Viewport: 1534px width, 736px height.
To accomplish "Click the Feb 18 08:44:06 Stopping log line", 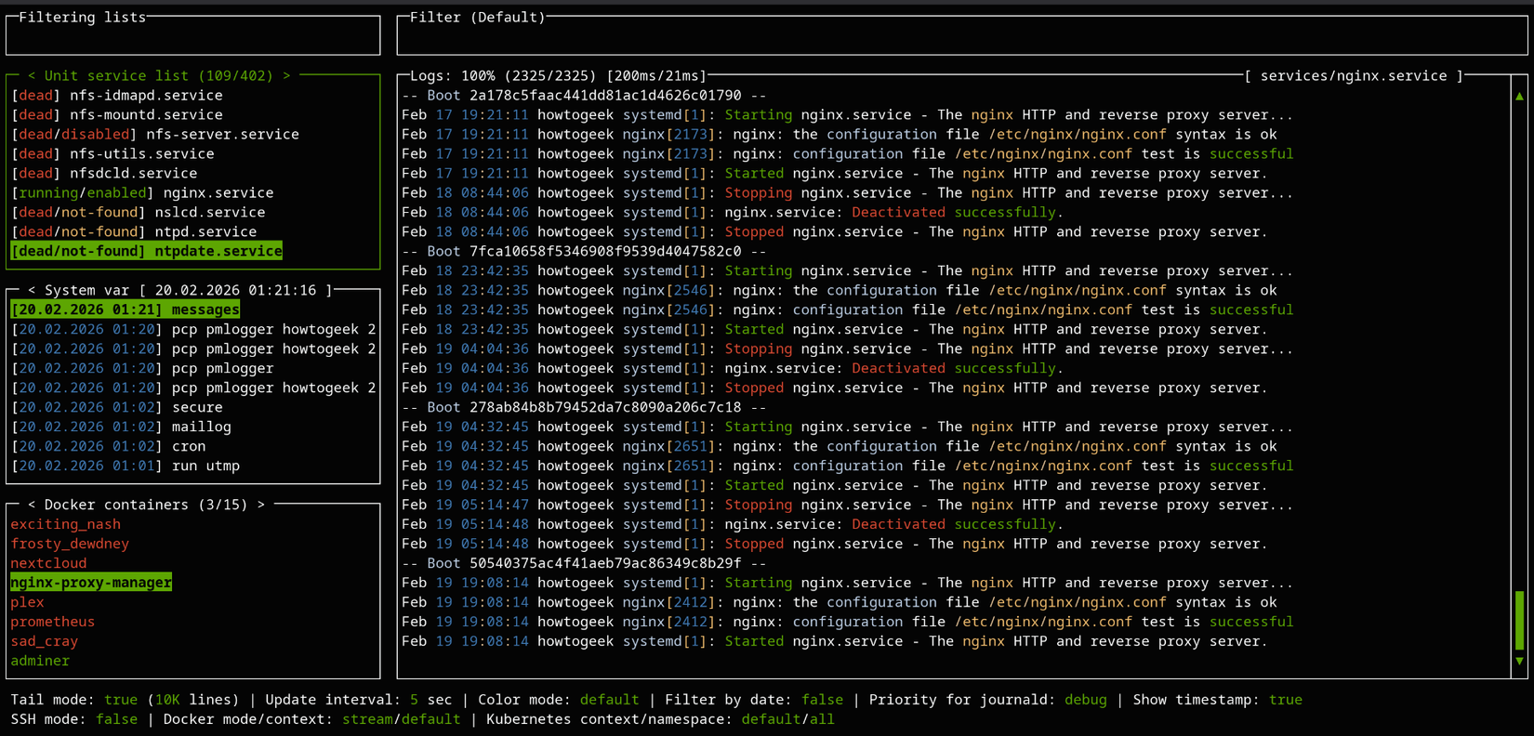I will coord(847,193).
